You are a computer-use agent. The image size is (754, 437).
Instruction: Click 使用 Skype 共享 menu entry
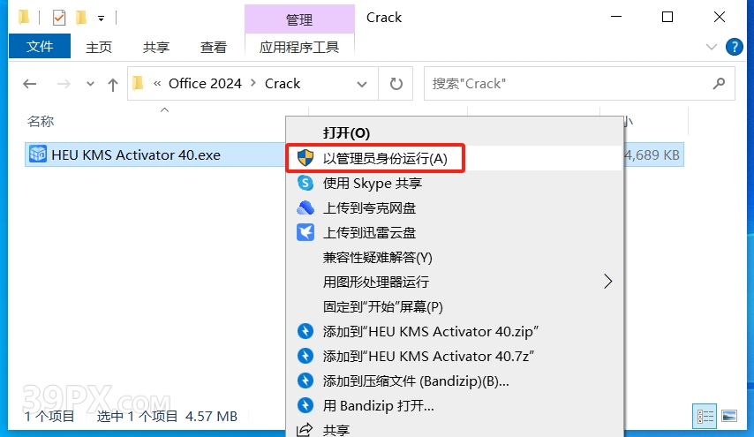tap(455, 183)
